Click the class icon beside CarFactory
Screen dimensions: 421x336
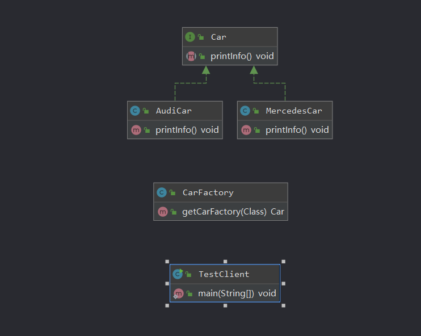pos(161,192)
